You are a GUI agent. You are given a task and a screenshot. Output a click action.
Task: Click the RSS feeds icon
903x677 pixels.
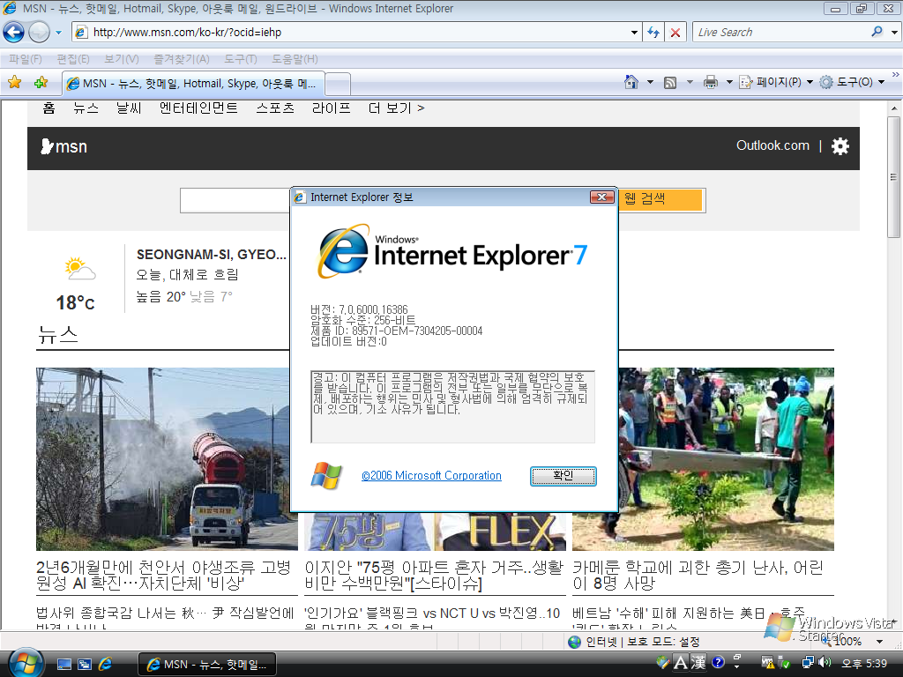pyautogui.click(x=670, y=82)
